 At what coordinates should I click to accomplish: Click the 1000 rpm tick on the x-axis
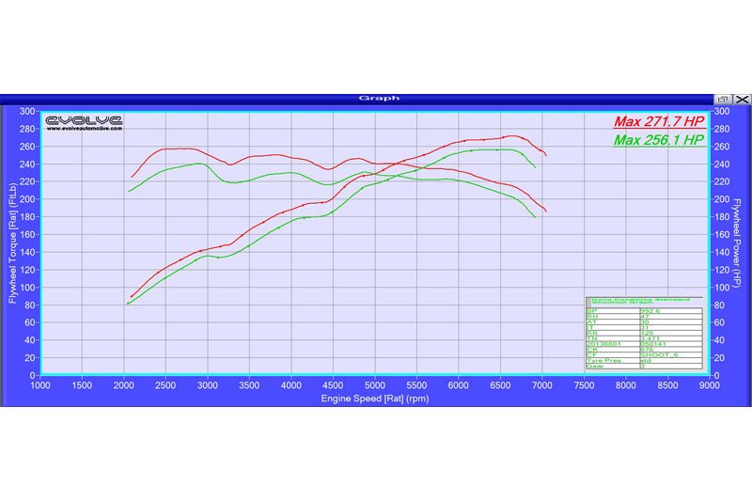pos(41,384)
